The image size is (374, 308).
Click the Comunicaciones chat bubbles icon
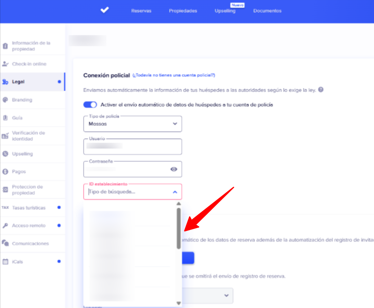(5, 244)
